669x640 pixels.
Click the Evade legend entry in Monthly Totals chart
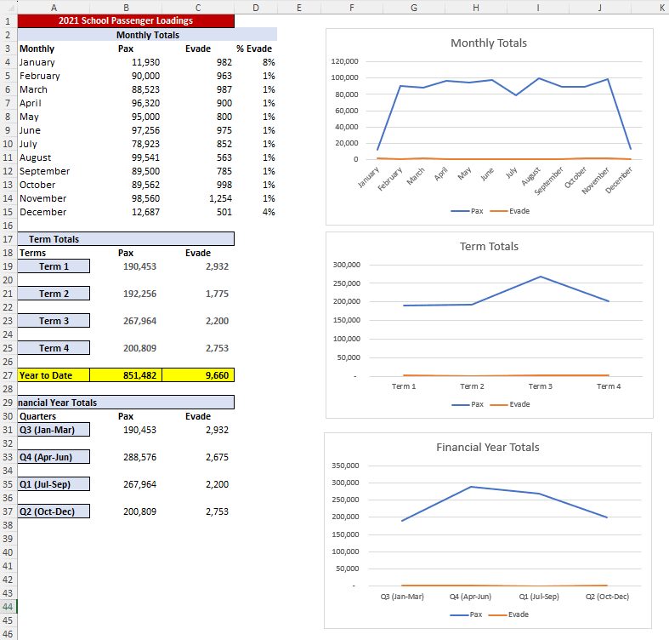[x=510, y=211]
